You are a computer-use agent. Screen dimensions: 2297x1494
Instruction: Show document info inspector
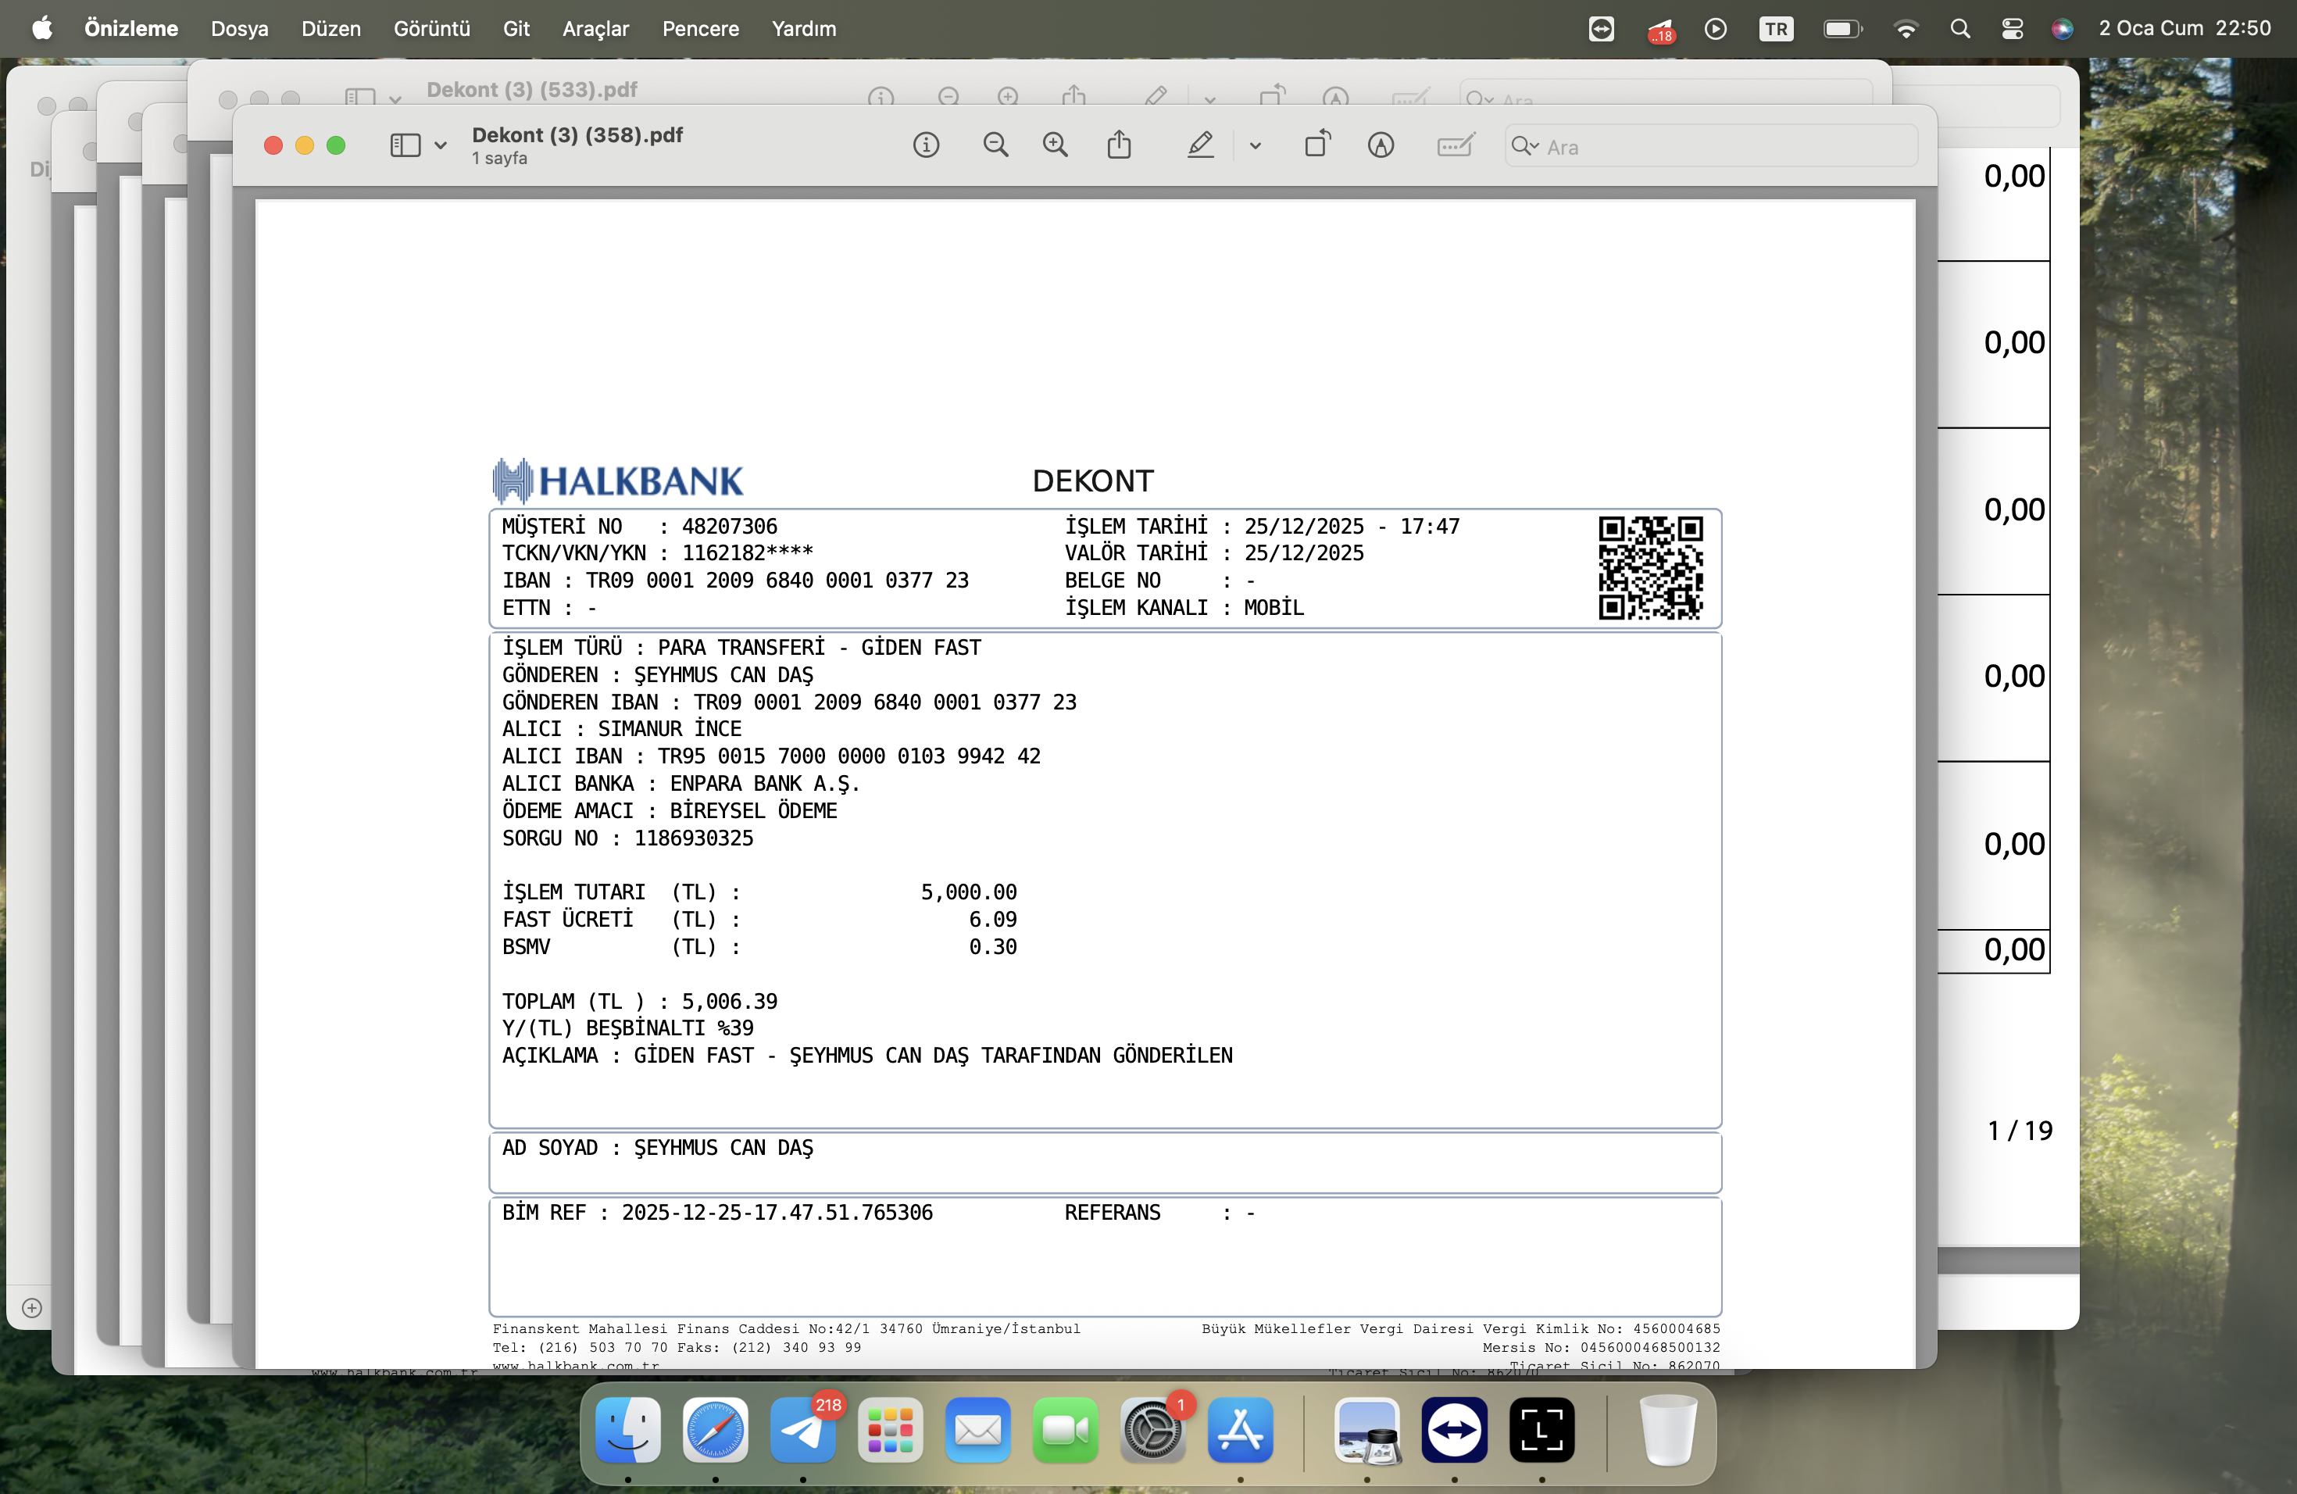[x=927, y=146]
